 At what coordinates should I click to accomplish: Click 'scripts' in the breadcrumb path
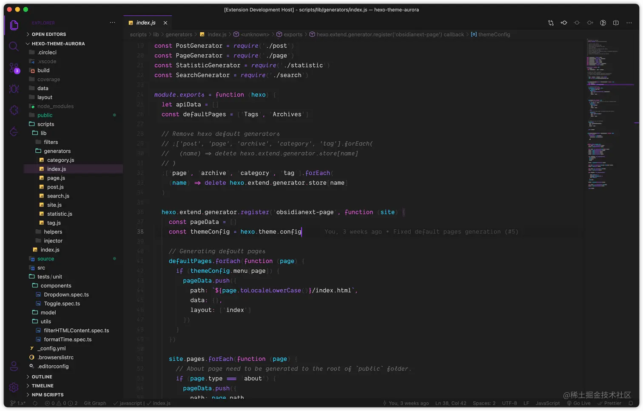pyautogui.click(x=138, y=34)
